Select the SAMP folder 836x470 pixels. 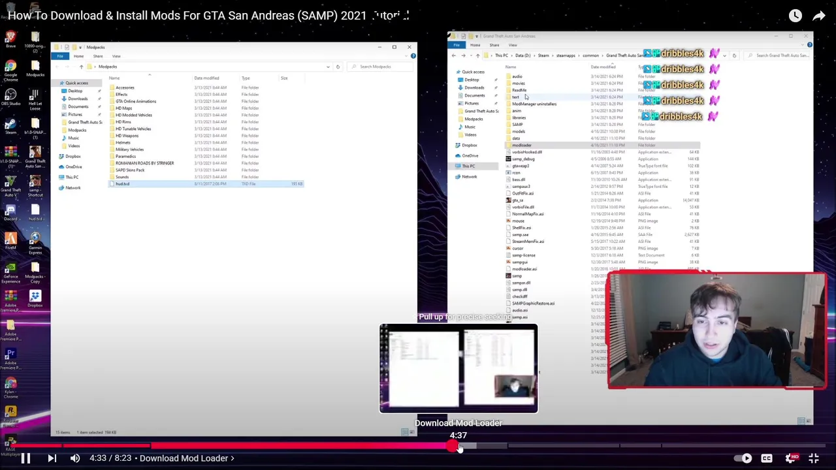[517, 125]
